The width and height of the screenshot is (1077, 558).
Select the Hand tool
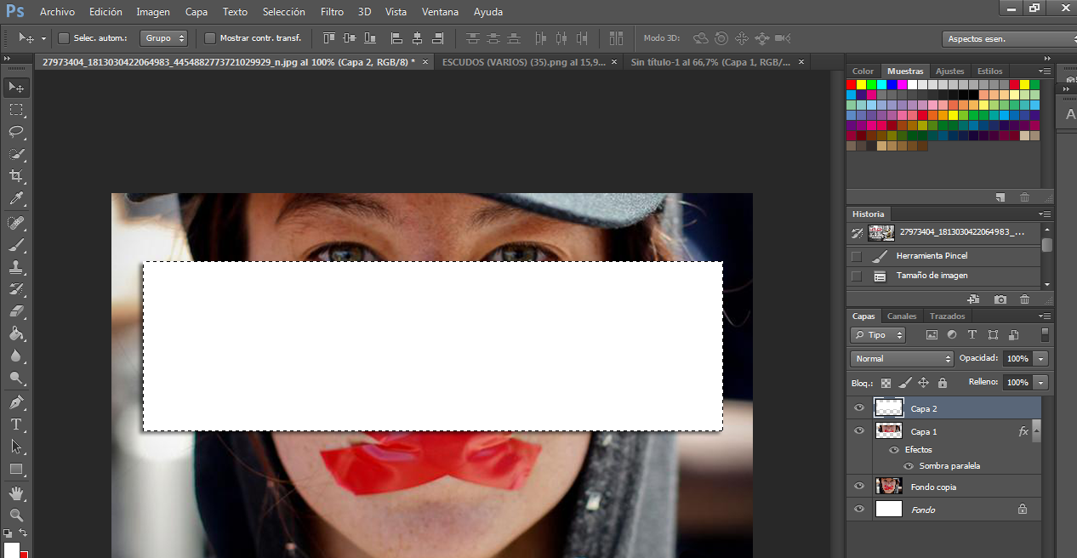[16, 493]
